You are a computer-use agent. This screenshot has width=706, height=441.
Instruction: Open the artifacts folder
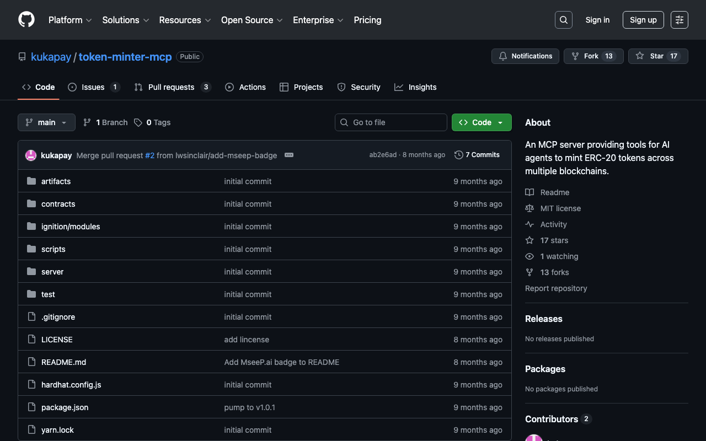56,181
